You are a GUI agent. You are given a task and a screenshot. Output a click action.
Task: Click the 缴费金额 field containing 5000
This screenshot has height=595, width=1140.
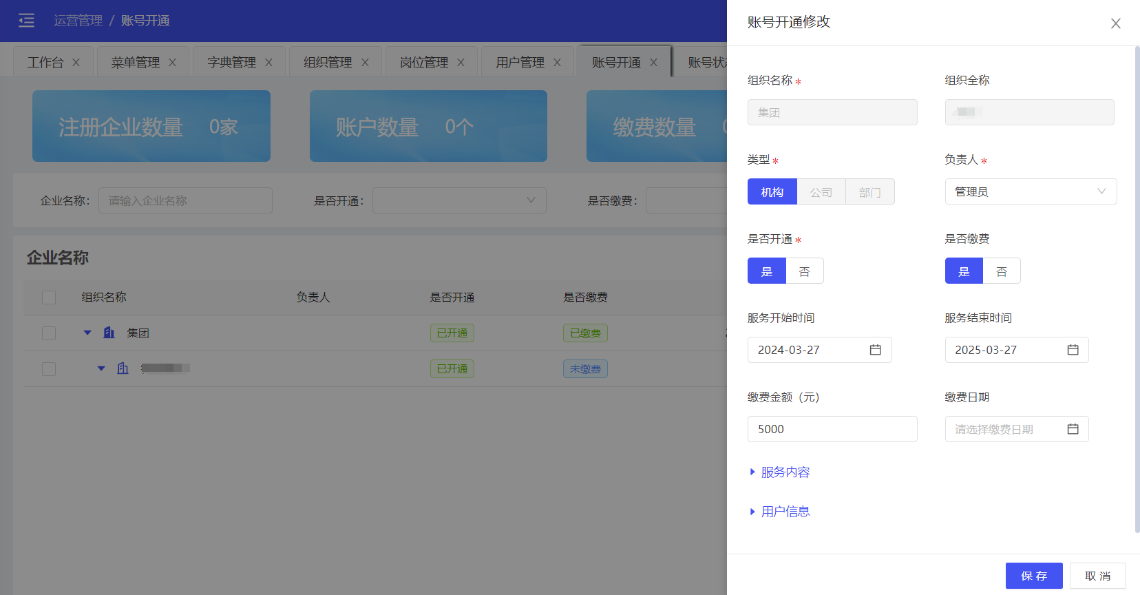point(832,429)
